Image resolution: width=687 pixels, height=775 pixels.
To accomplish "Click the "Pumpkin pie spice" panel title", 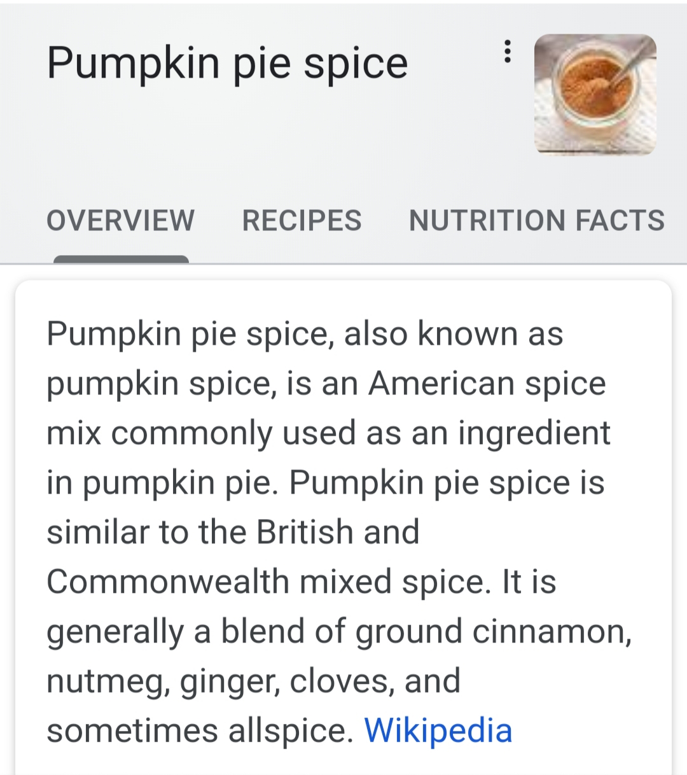I will (227, 64).
